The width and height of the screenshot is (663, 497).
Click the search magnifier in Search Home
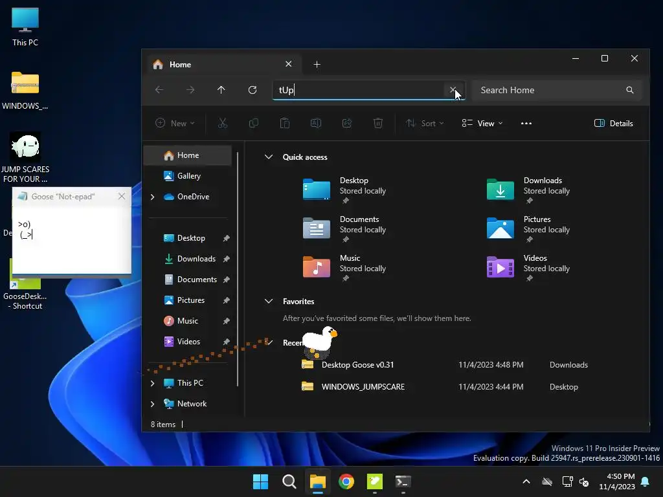click(x=629, y=90)
